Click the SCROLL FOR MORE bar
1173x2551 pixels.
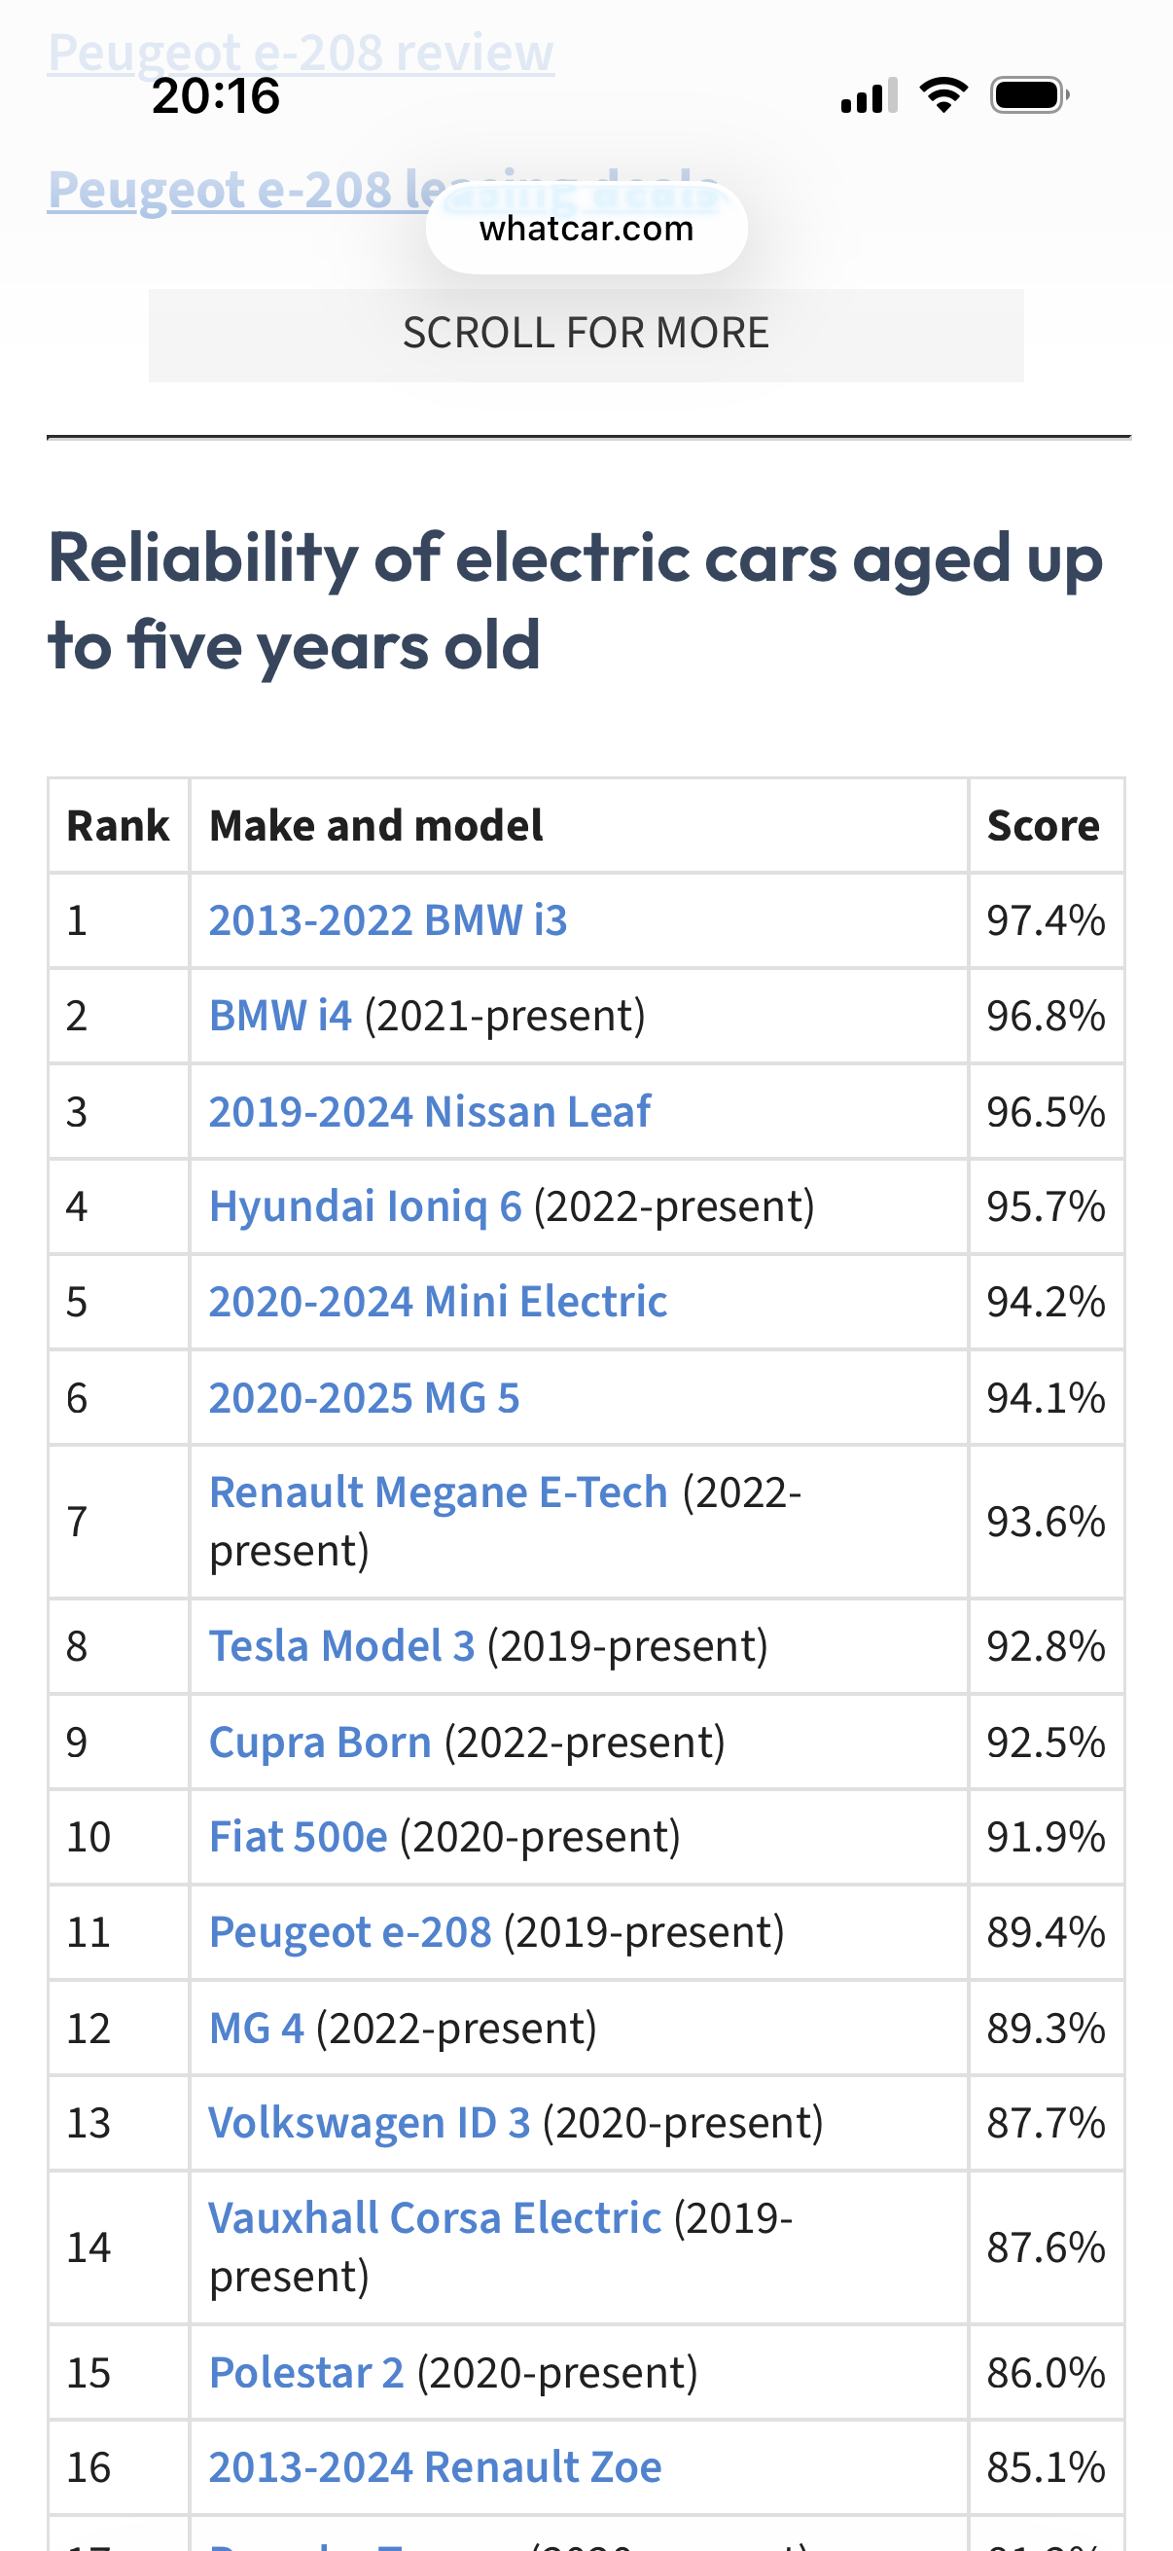tap(586, 335)
